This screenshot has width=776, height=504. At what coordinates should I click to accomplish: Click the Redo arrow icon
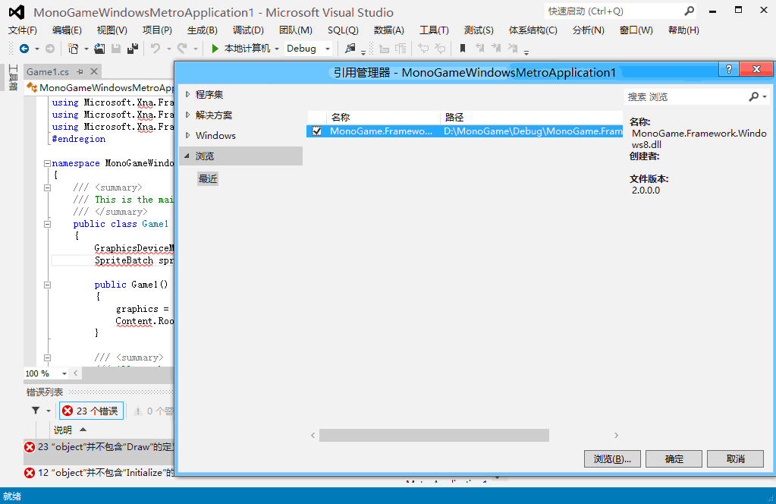[x=182, y=49]
